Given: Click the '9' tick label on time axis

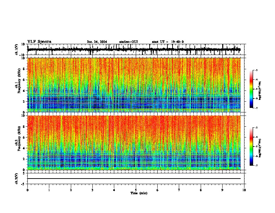Looking at the screenshot, I should 222,190.
